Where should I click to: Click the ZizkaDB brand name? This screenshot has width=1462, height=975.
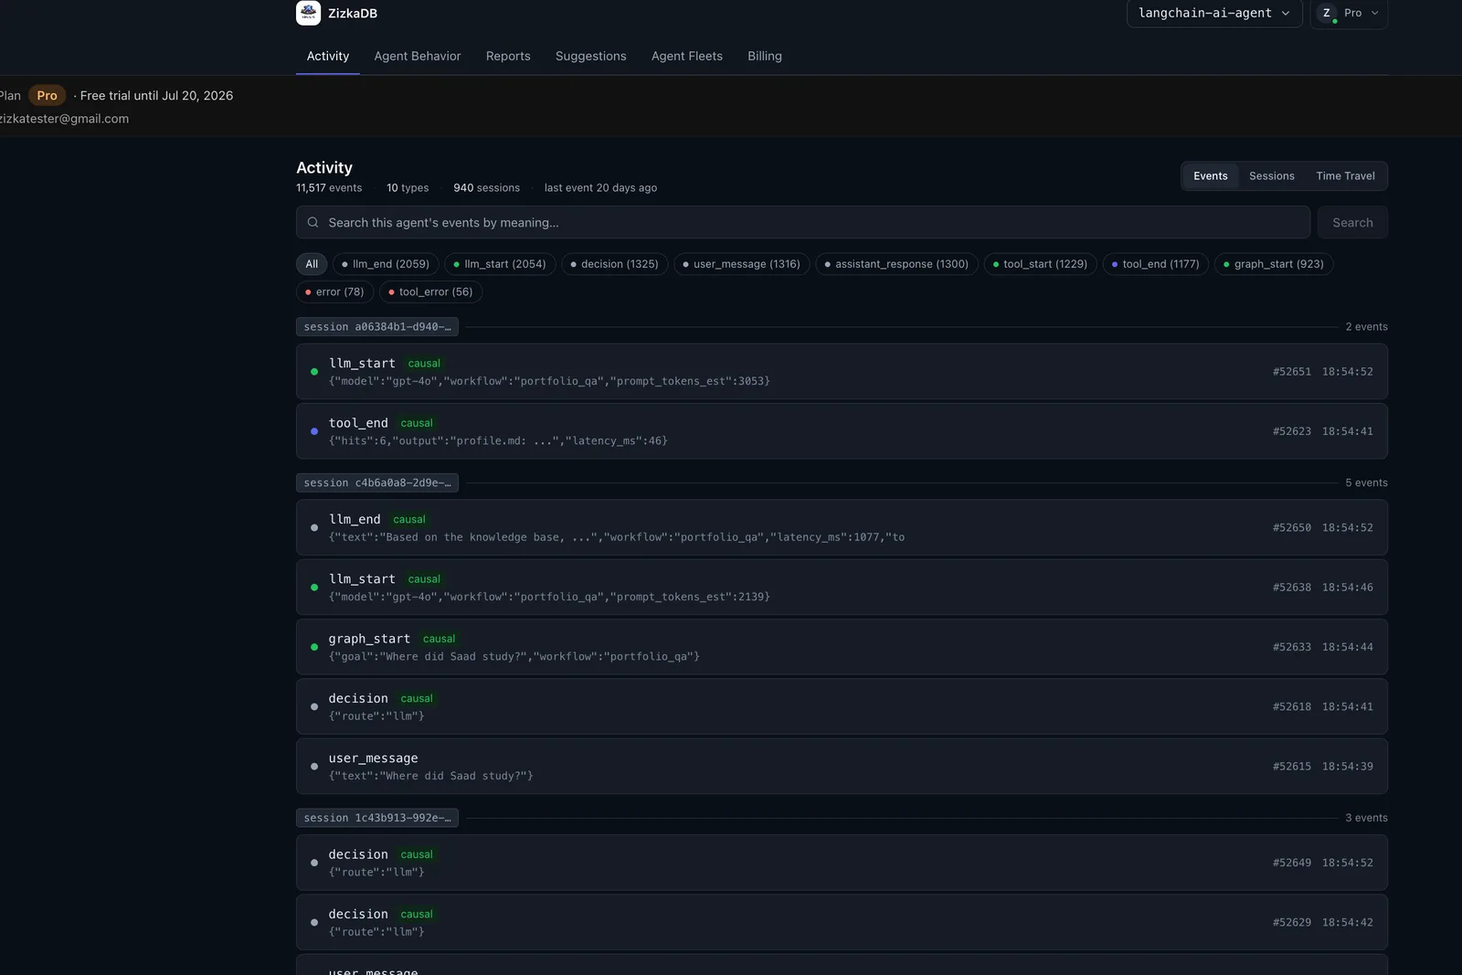(x=353, y=14)
